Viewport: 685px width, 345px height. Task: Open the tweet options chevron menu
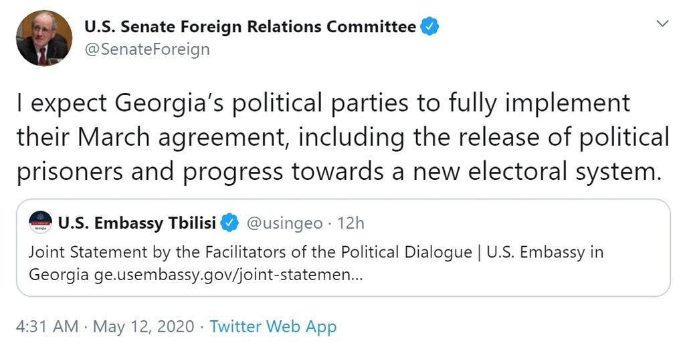coord(662,23)
